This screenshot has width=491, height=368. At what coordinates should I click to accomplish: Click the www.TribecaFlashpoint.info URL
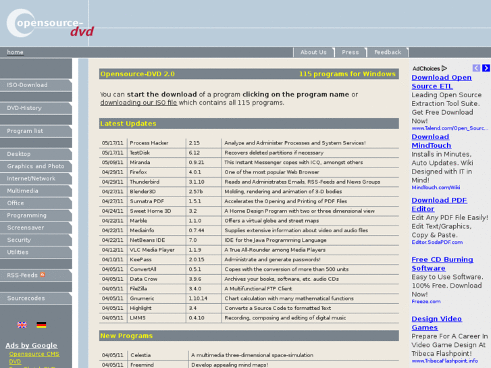click(x=444, y=361)
